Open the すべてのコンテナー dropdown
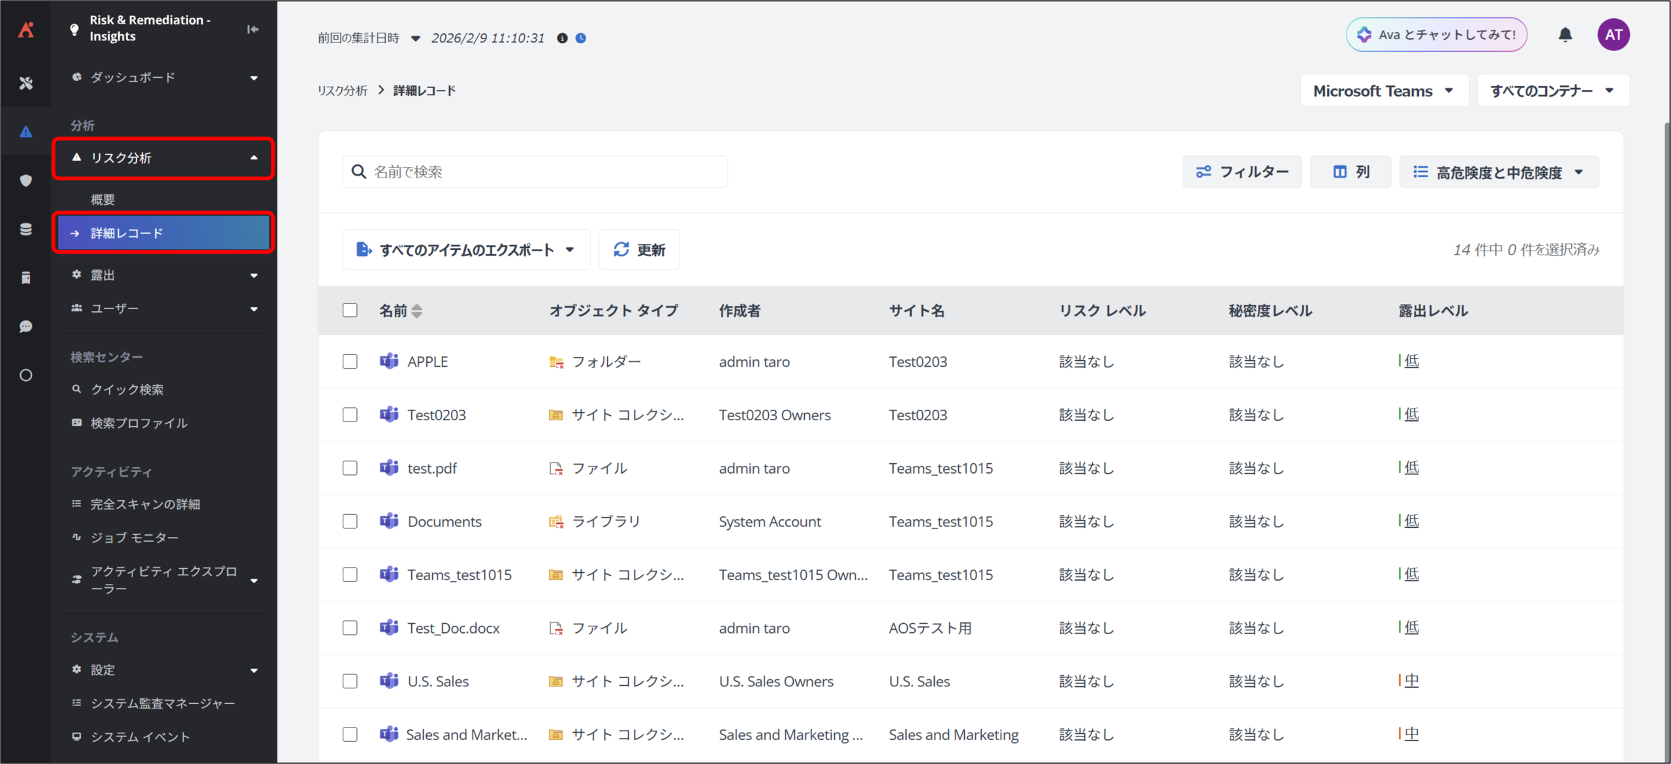 coord(1552,91)
